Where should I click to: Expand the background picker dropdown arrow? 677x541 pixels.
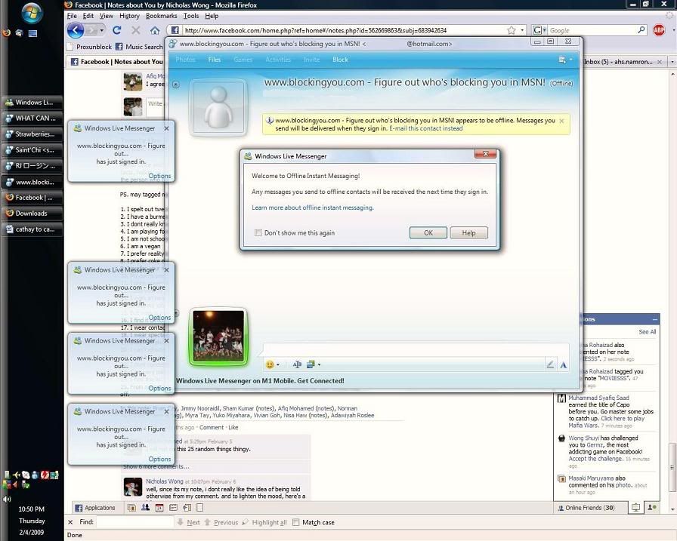pos(319,364)
